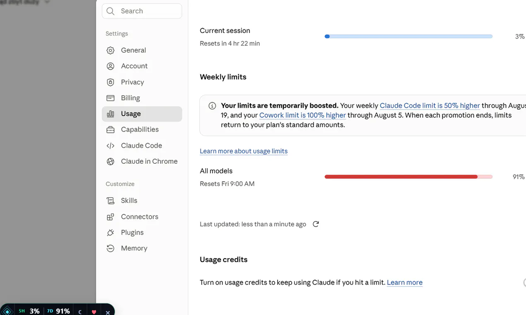The image size is (526, 315).
Task: Click 'Learn more' link under Usage credits
Action: [x=405, y=283]
